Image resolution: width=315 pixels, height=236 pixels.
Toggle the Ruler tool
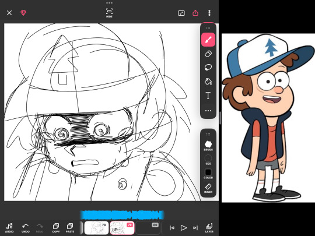[x=208, y=188]
